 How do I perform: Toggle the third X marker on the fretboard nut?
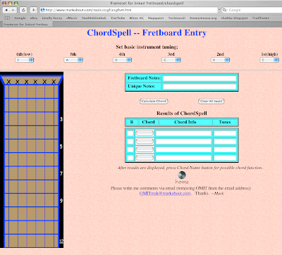[x=27, y=82]
